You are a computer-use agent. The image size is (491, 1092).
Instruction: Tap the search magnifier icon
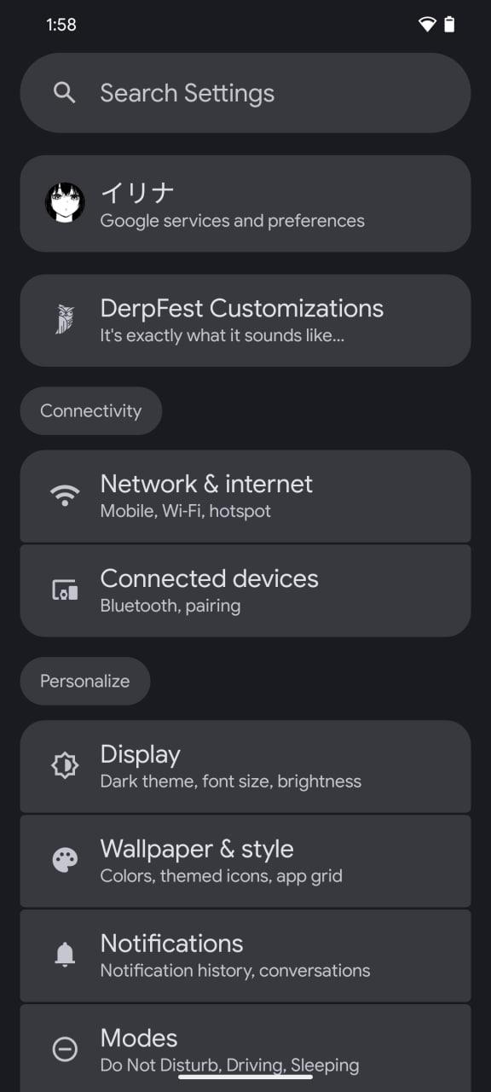tap(64, 92)
